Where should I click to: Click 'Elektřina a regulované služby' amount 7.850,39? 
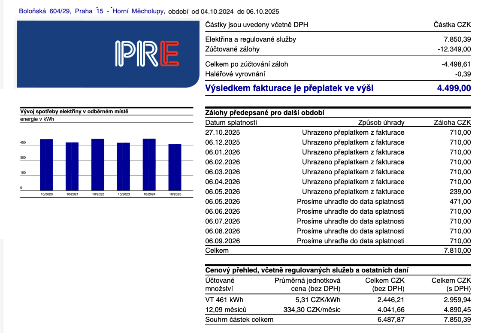[x=457, y=39]
